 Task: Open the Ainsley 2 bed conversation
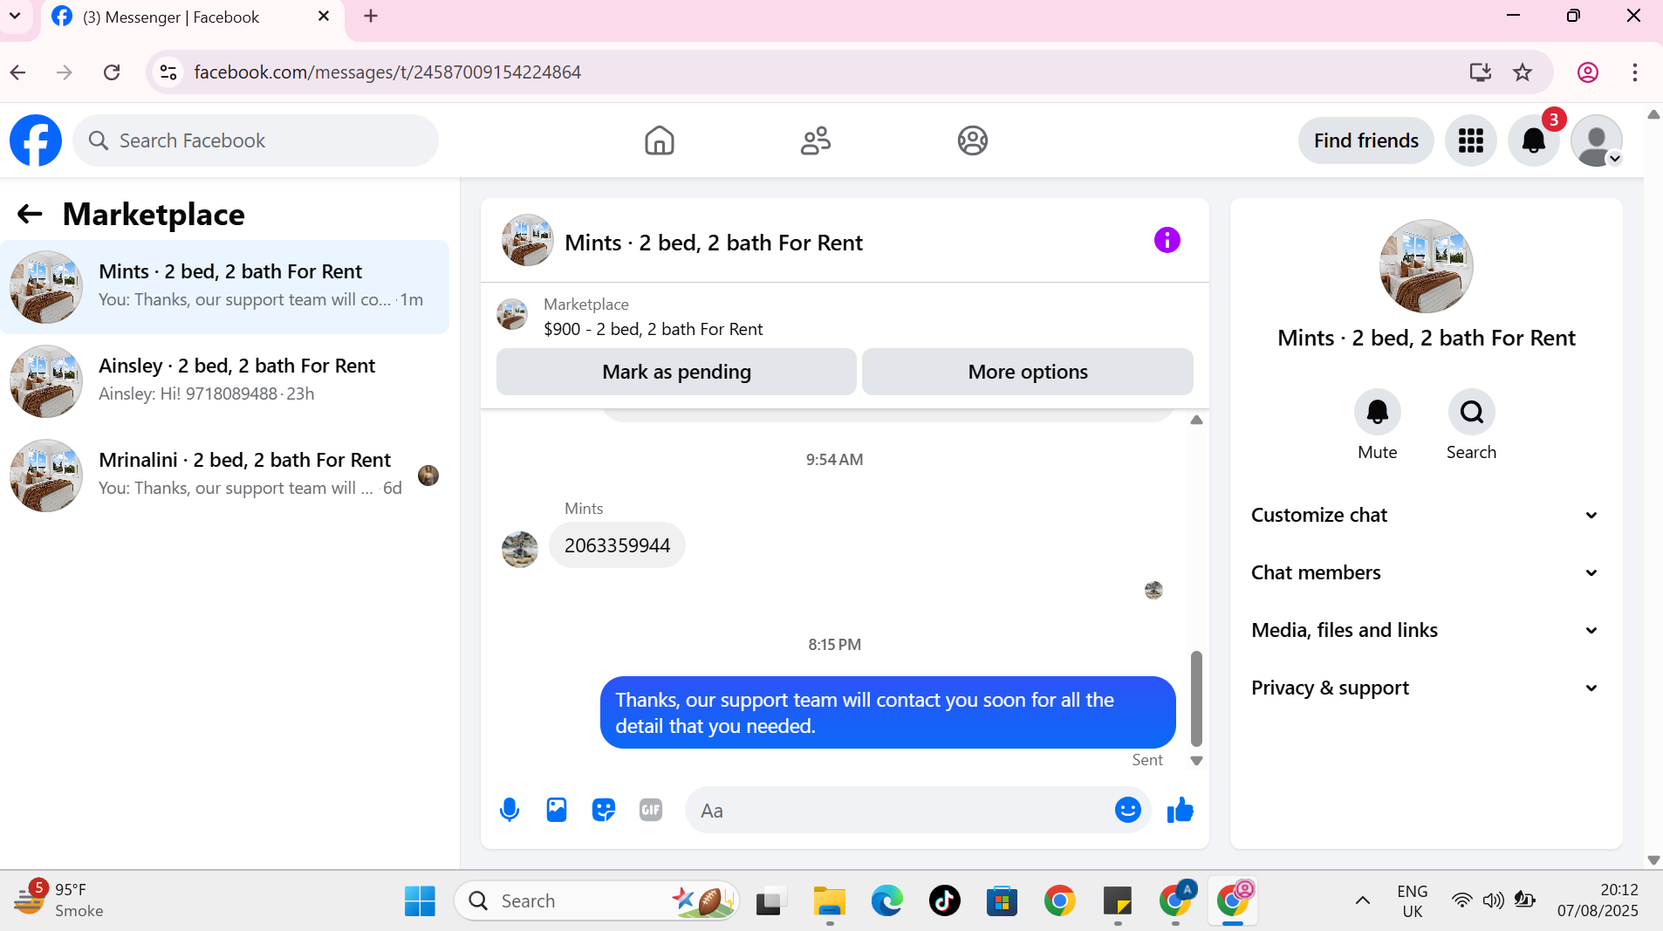[225, 381]
